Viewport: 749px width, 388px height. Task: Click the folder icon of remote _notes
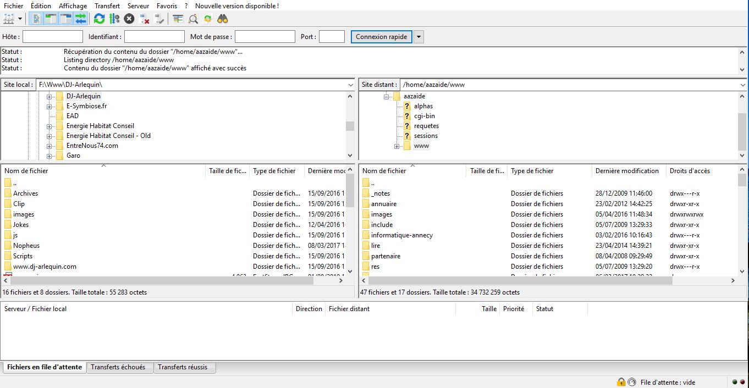(x=366, y=193)
